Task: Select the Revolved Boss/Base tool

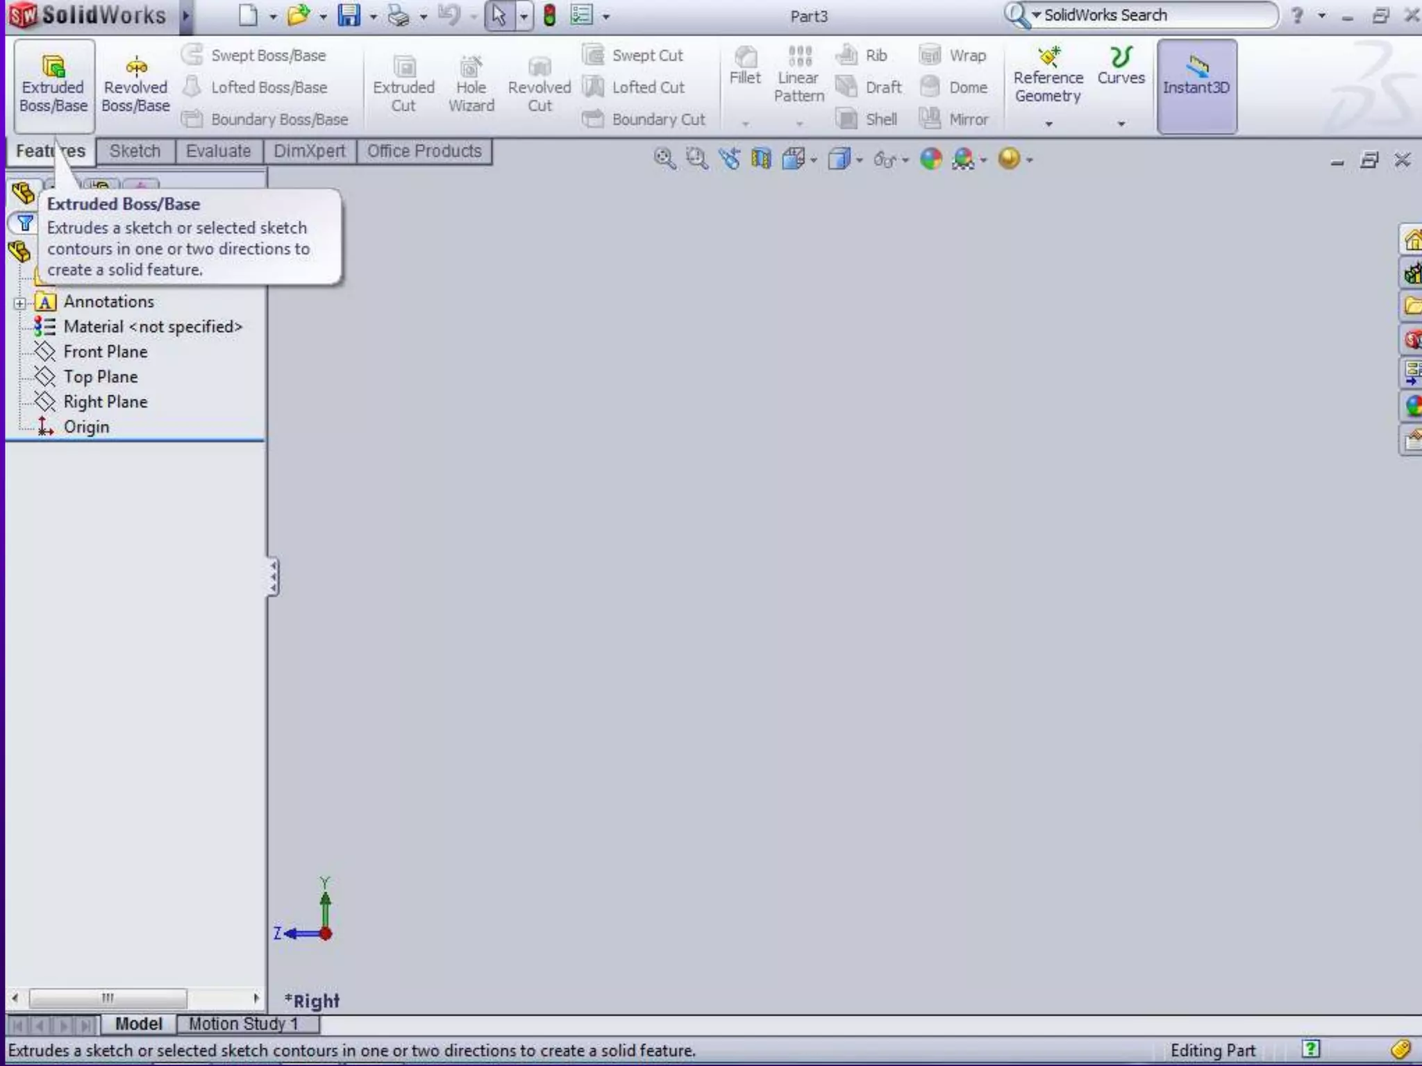Action: [x=135, y=85]
